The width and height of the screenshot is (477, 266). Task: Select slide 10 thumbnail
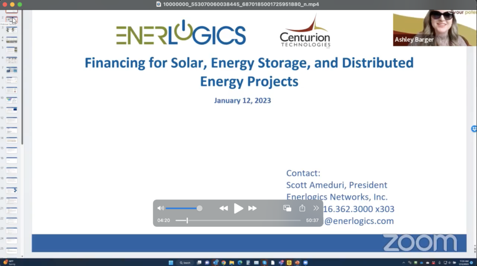[x=12, y=100]
